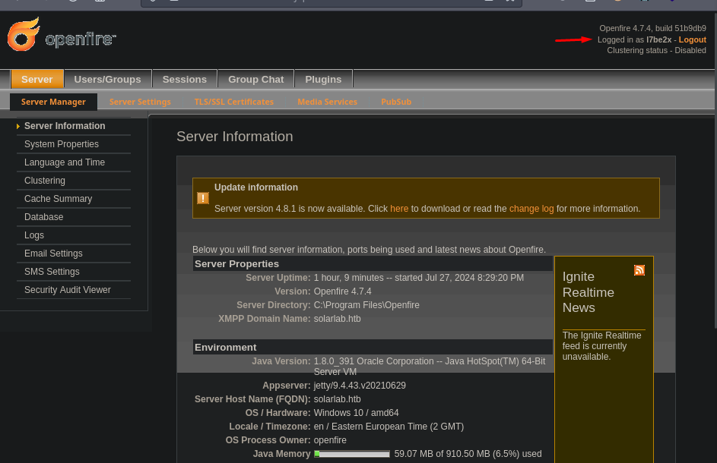The width and height of the screenshot is (717, 463).
Task: Switch to the Sessions tab
Action: (184, 79)
